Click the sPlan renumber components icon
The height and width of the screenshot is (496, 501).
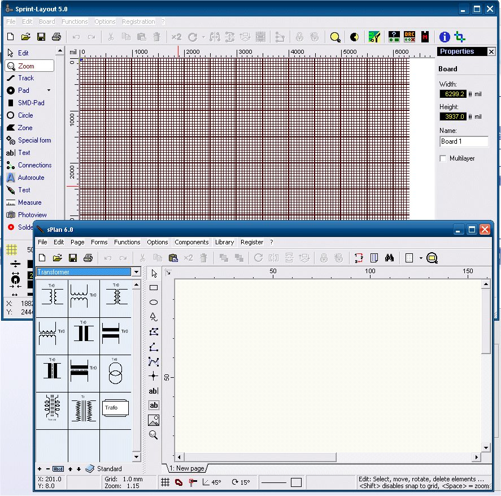(359, 258)
